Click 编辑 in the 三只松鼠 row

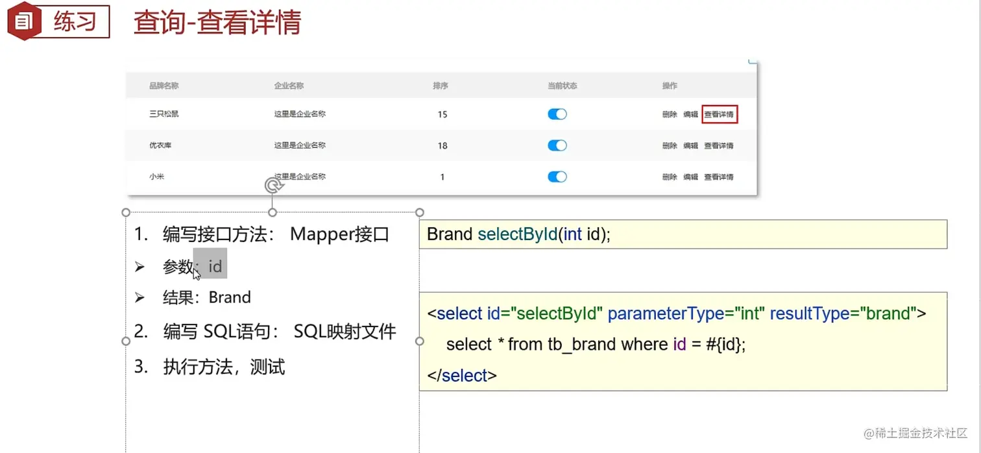click(x=690, y=114)
